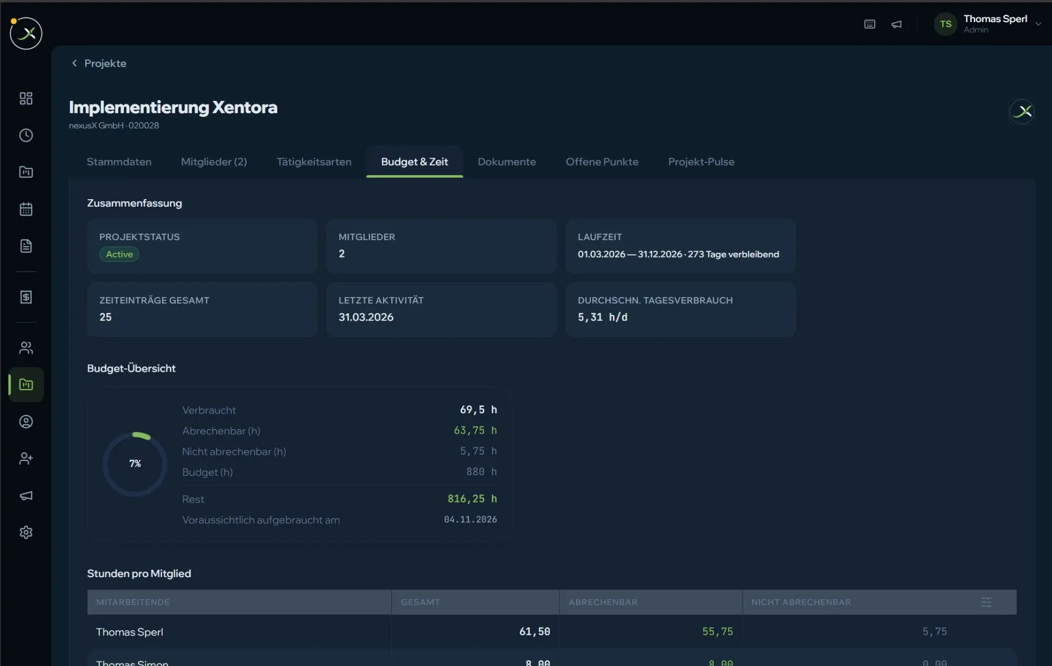This screenshot has height=666, width=1052.
Task: Open the dashboard grid icon in sidebar
Action: click(x=26, y=98)
